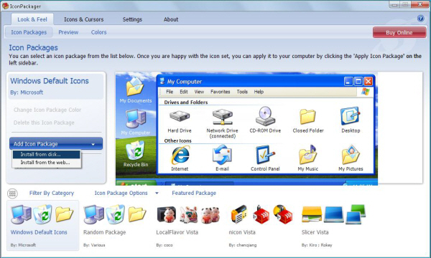431x258 pixels.
Task: Click Tools menu in My Computer preview
Action: [x=242, y=92]
